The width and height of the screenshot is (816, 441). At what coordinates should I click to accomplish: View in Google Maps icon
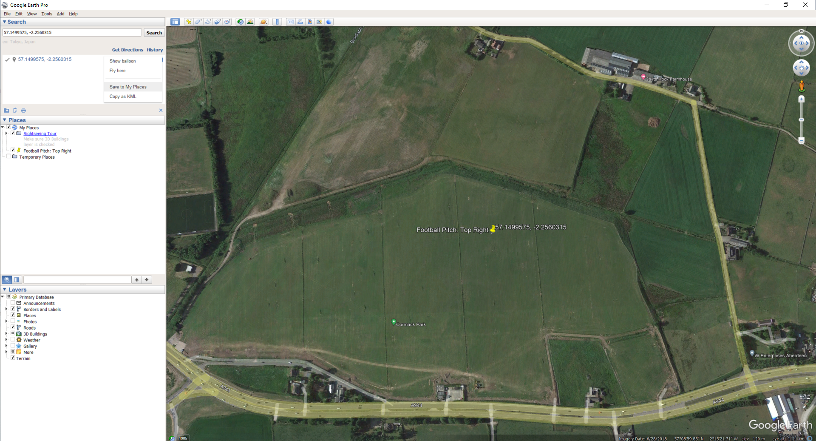[x=320, y=22]
